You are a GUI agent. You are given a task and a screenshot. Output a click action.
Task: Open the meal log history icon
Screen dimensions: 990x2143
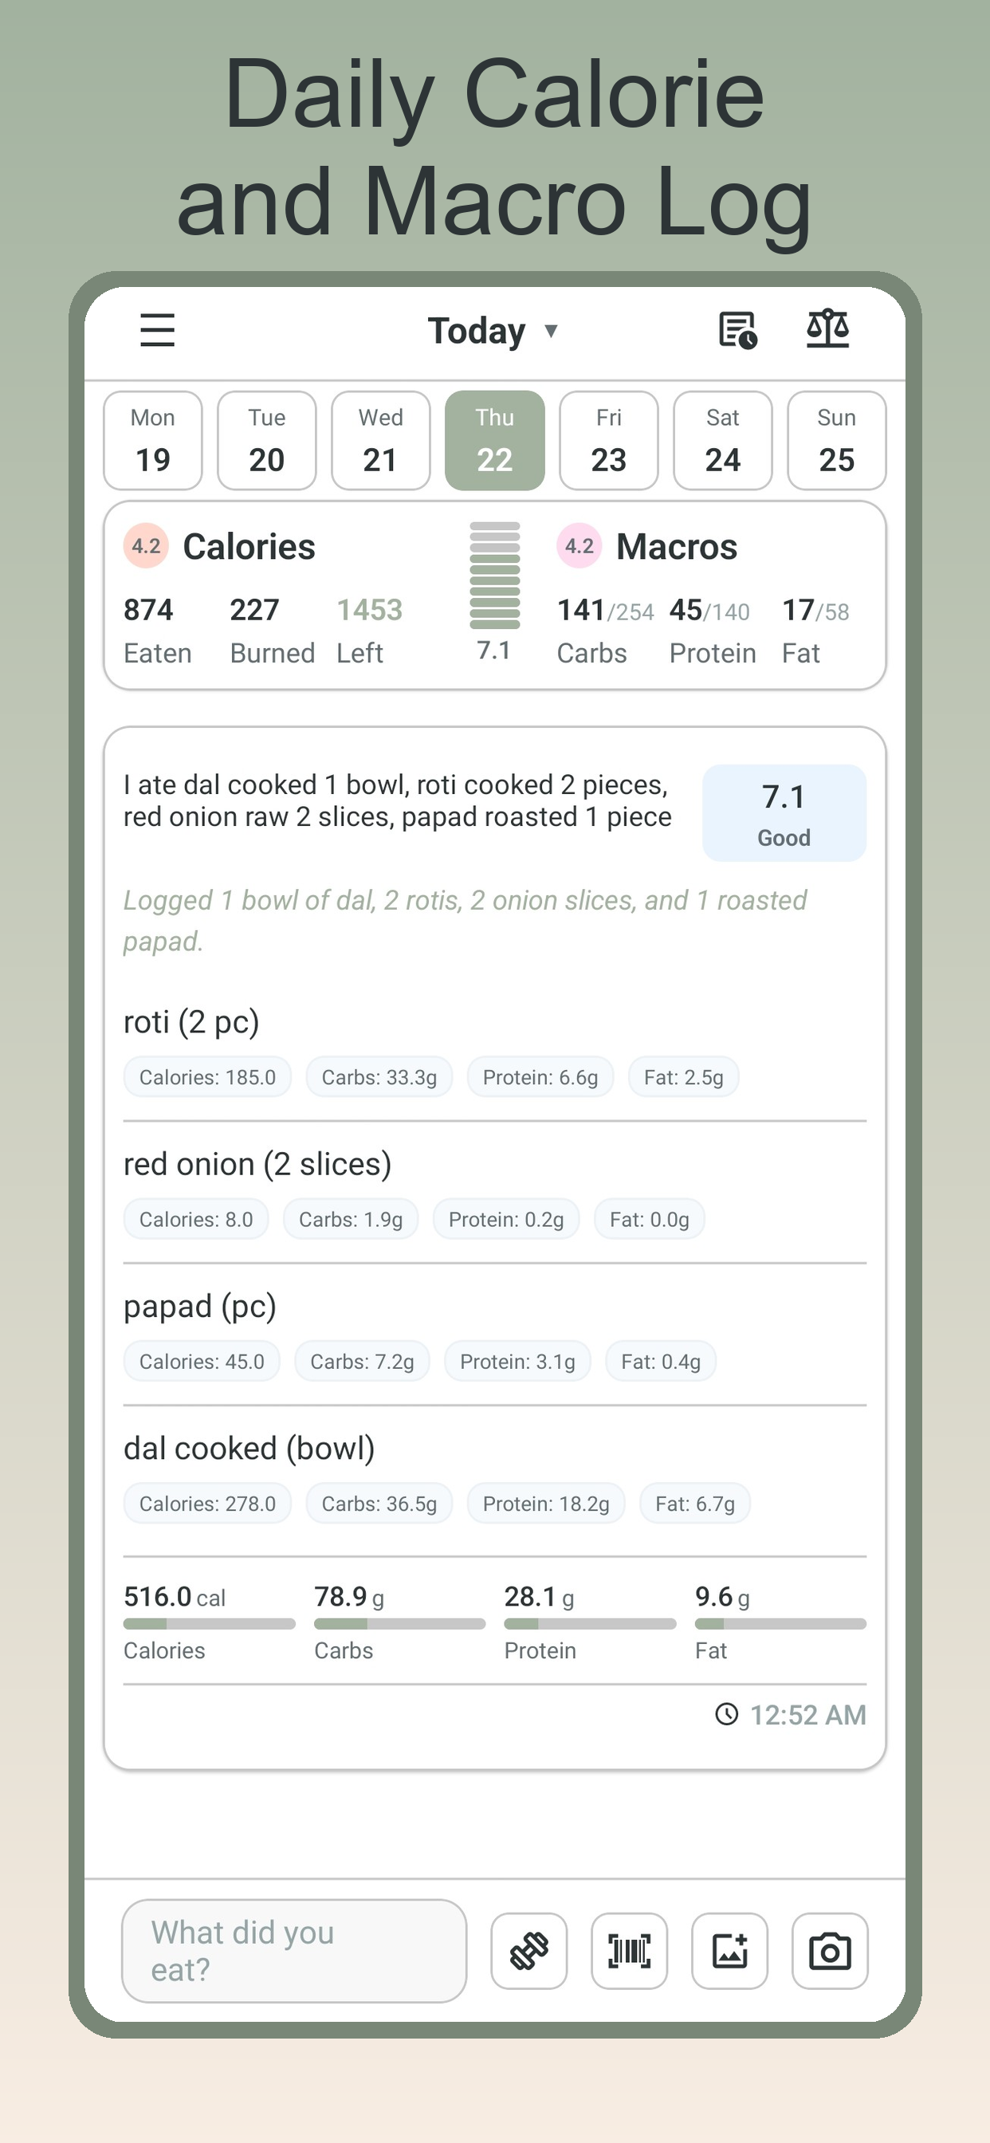pyautogui.click(x=736, y=328)
